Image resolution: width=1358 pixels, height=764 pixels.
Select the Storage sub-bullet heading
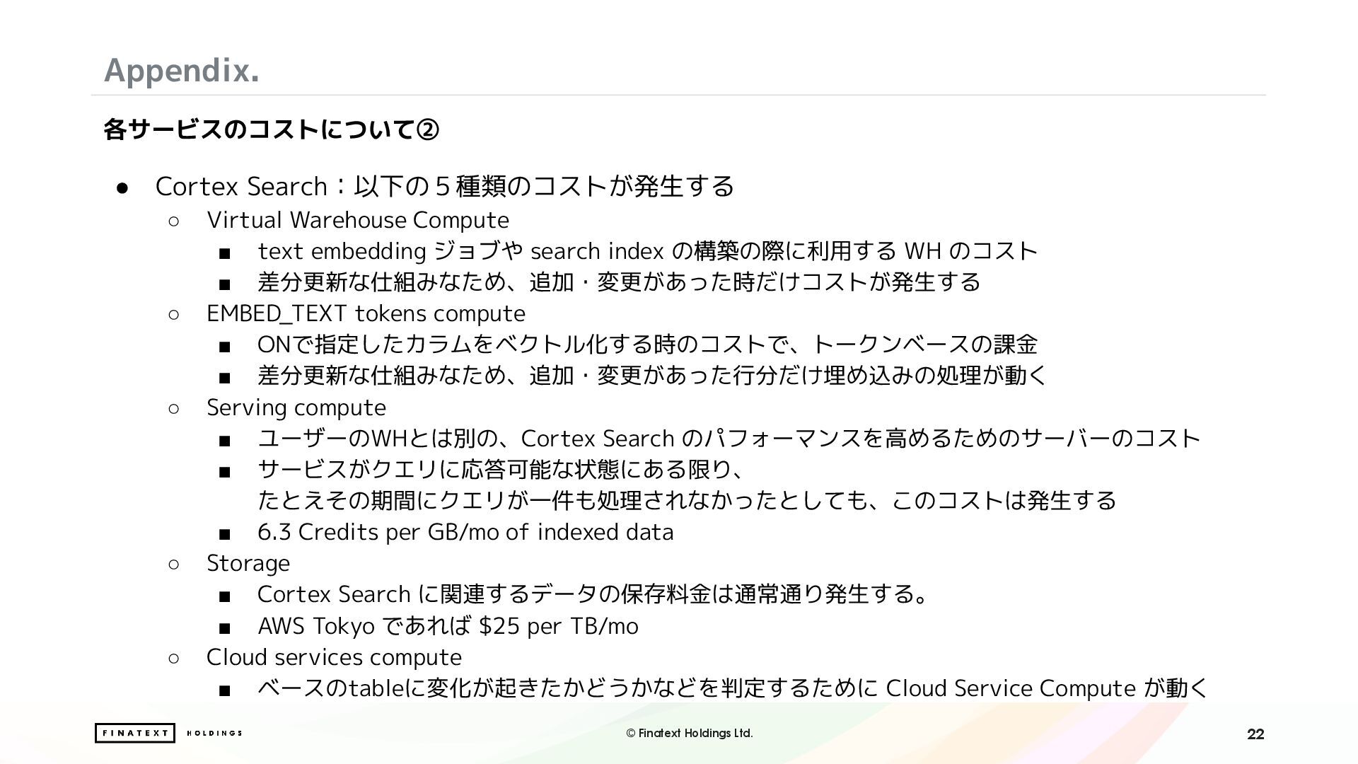[x=248, y=563]
